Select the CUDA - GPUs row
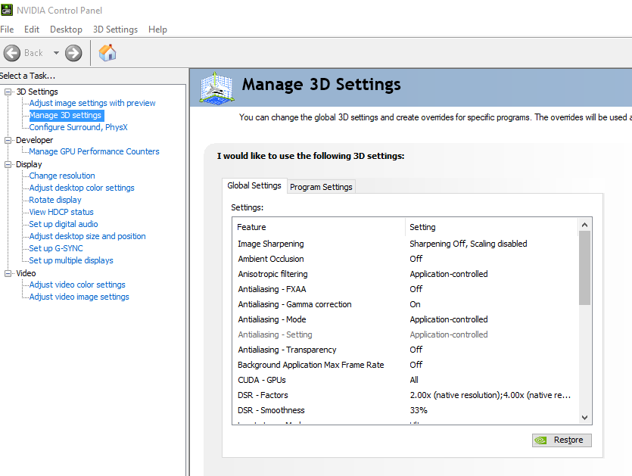The image size is (632, 476). tap(405, 380)
